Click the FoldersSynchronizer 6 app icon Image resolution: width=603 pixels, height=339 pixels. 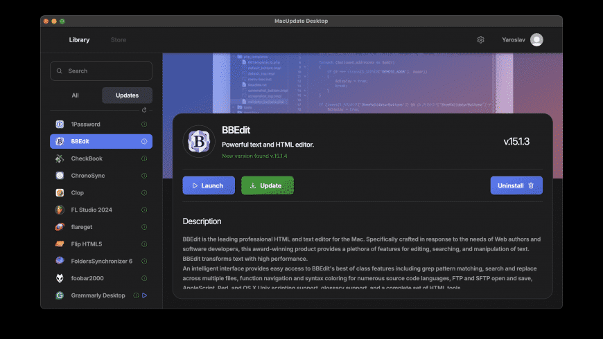click(x=60, y=261)
